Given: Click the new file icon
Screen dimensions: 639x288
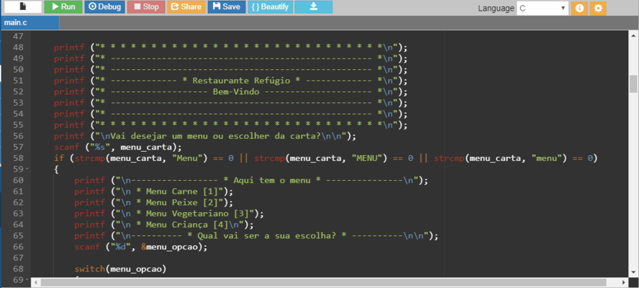Looking at the screenshot, I should click(23, 7).
